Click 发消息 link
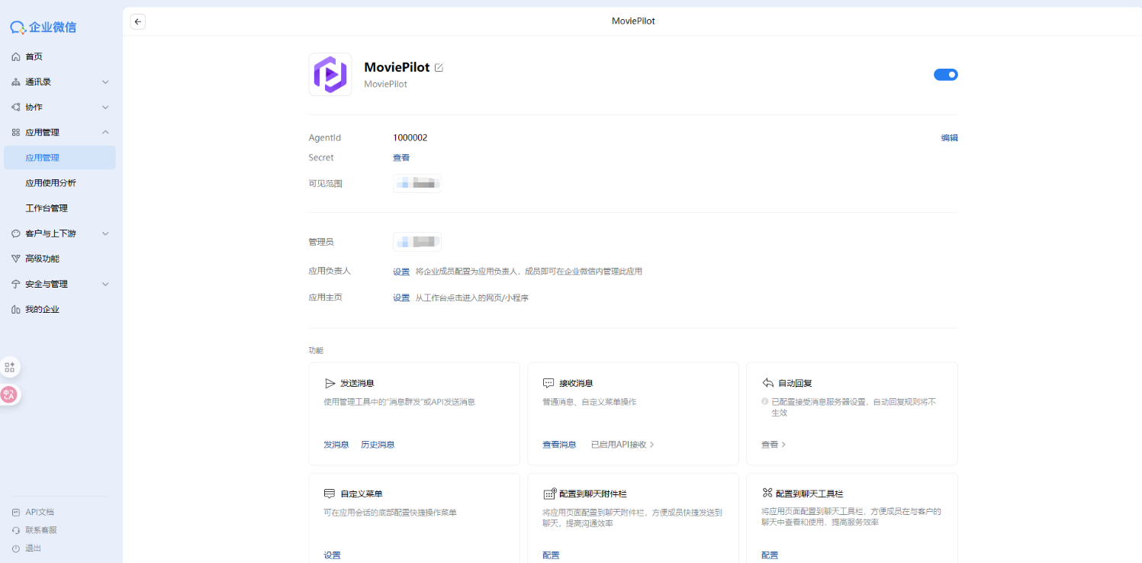The image size is (1142, 563). 336,445
